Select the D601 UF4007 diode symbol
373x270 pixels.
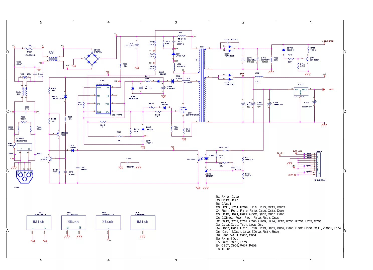coord(173,54)
